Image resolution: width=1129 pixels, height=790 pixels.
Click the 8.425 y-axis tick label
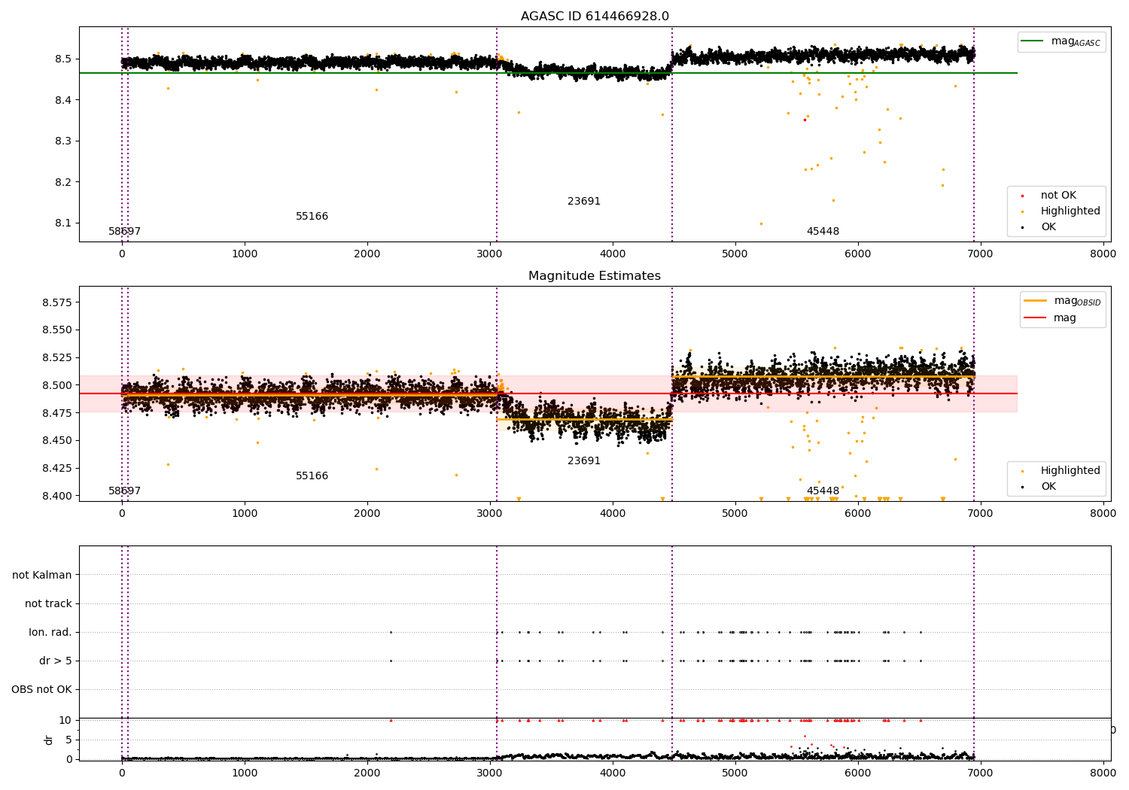pyautogui.click(x=57, y=468)
